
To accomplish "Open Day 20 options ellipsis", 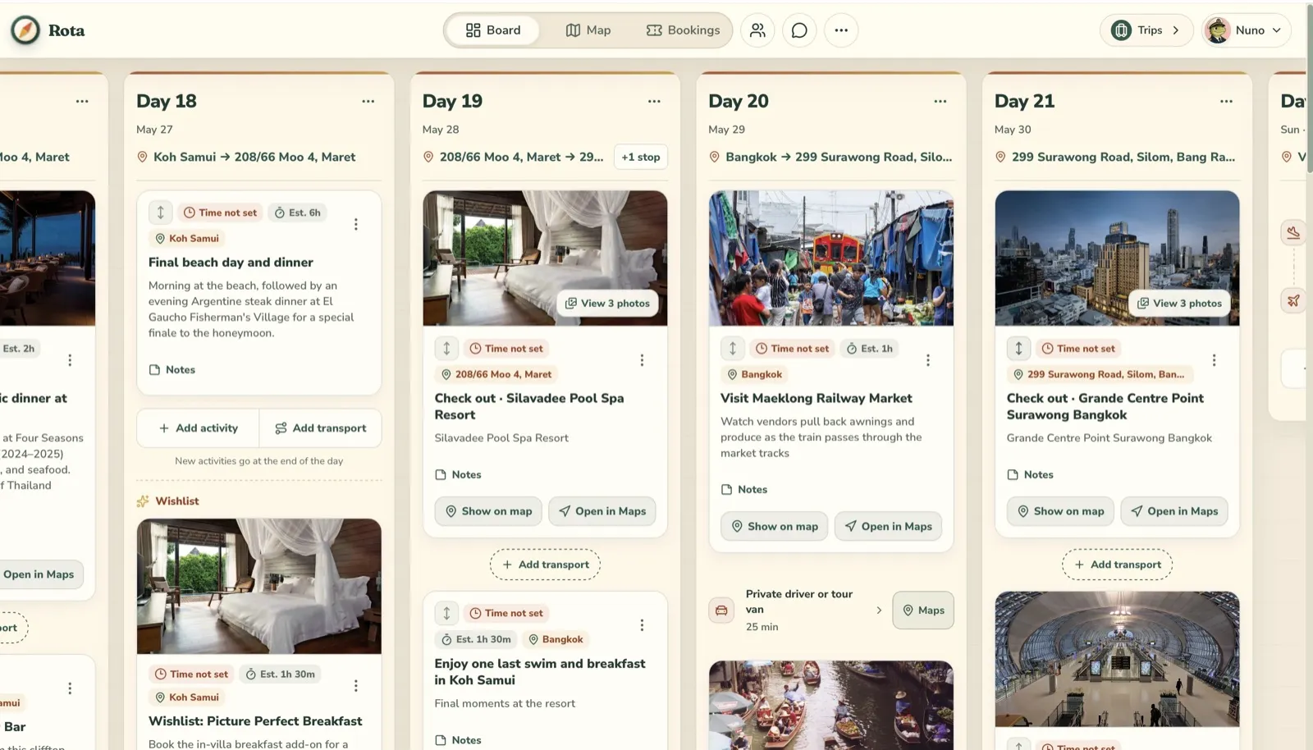I will click(940, 101).
